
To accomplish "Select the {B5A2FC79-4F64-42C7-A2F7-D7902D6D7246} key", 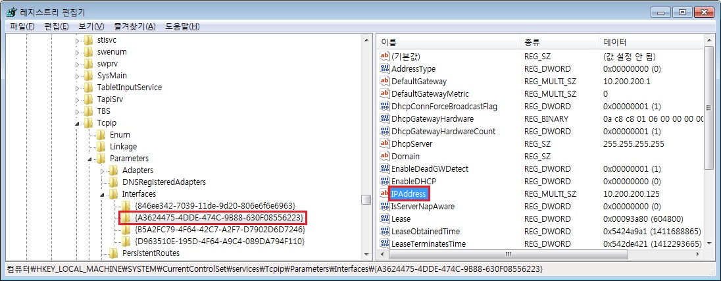I will (220, 229).
